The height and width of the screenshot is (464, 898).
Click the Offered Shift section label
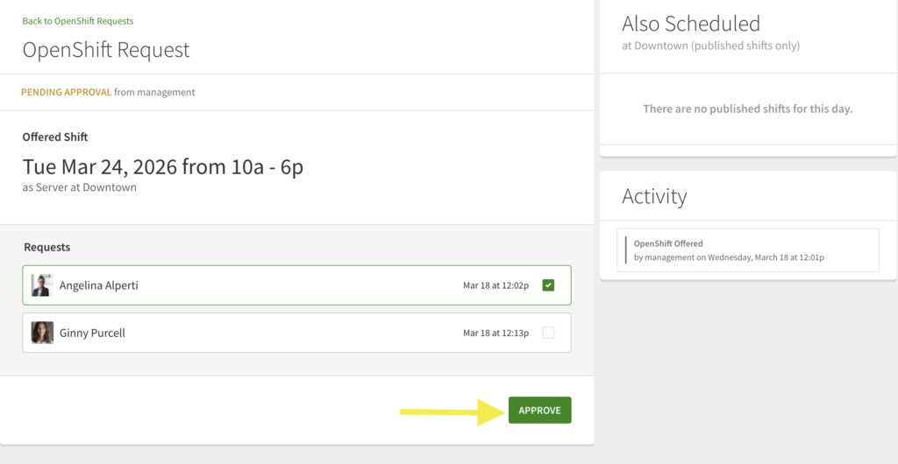pos(55,137)
